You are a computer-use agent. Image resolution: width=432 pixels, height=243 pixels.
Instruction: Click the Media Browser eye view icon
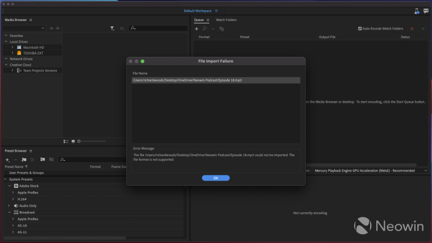tap(122, 28)
